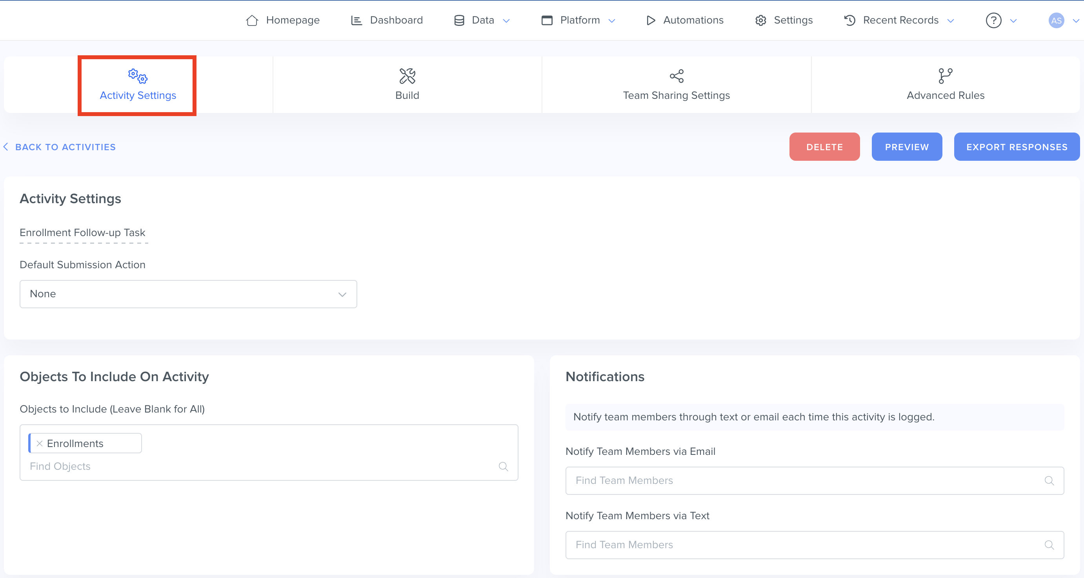Remove the Enrollments object tag
1084x578 pixels.
(40, 443)
